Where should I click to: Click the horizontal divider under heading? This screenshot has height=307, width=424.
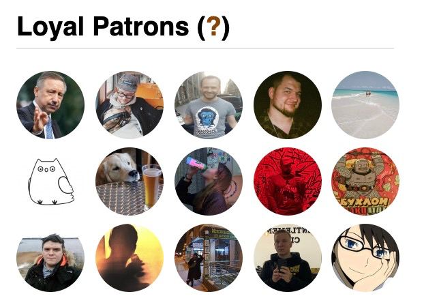(x=205, y=48)
